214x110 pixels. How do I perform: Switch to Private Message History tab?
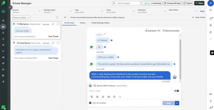(101, 23)
